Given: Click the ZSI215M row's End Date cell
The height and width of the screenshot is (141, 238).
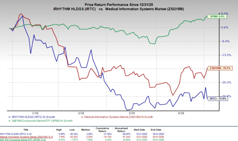Looking at the screenshot, I should click(x=158, y=137).
